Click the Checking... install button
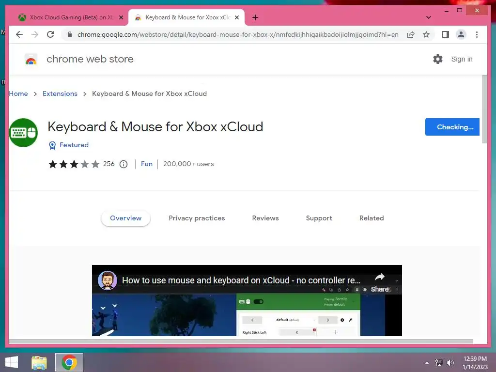The width and height of the screenshot is (496, 372). pyautogui.click(x=452, y=127)
